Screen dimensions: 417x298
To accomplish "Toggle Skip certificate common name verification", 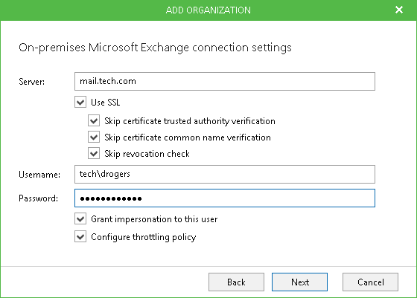I will (x=94, y=137).
